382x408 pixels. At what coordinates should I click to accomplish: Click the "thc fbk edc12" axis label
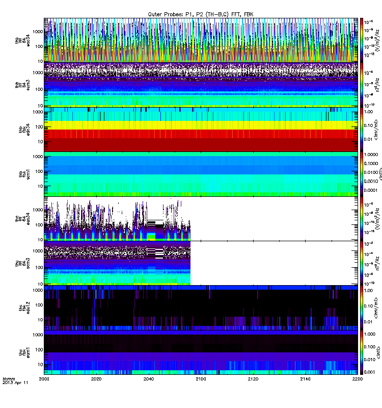click(24, 308)
